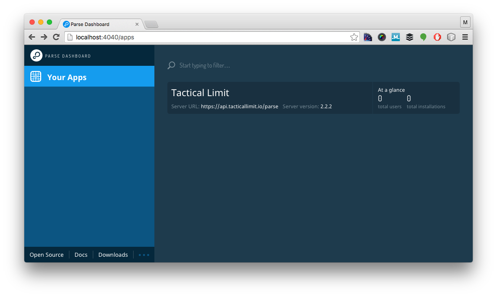
Task: Click the macOS yellow minimize button
Action: click(x=41, y=22)
